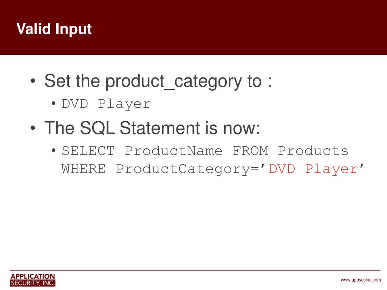Viewport: 387px width, 290px height.
Task: Click the Application Security, Inc. logo
Action: click(33, 280)
